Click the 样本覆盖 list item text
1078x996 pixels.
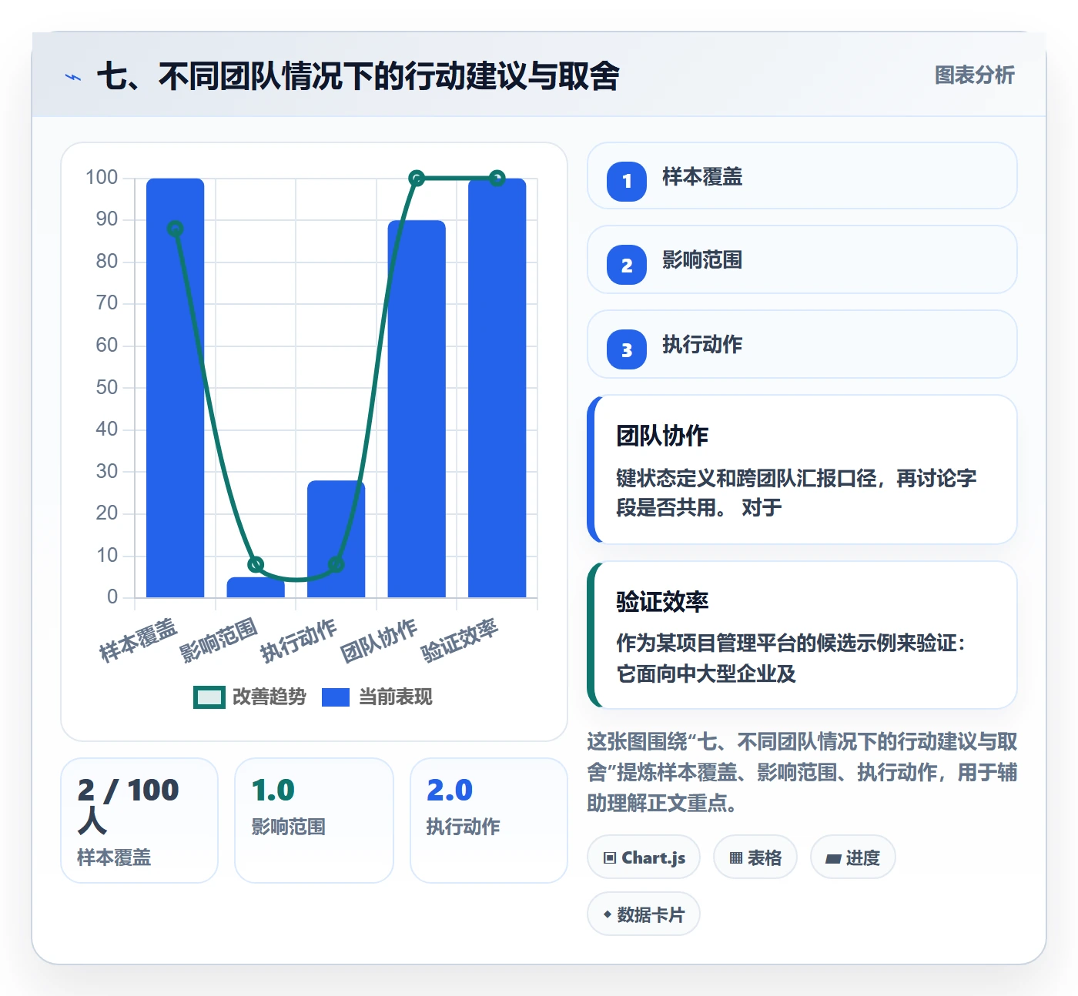click(702, 177)
